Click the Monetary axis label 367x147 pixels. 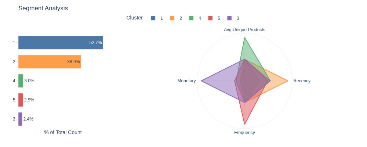click(x=186, y=81)
